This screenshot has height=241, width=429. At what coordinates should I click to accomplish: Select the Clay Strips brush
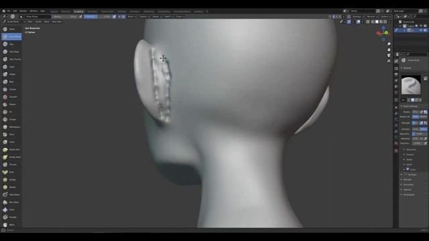tap(11, 52)
